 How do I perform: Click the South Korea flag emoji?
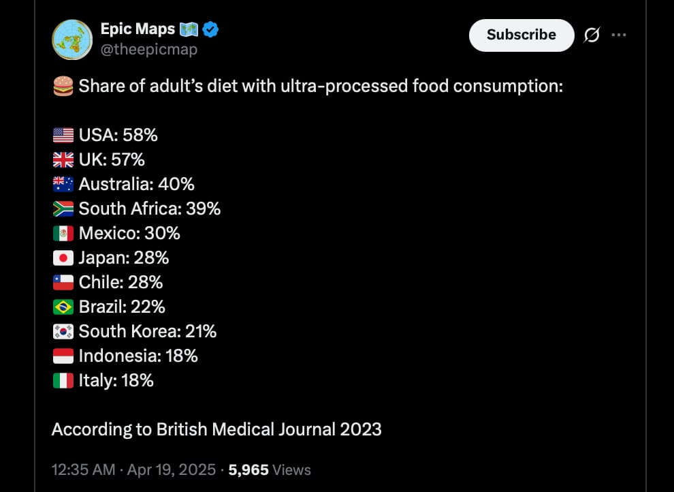tap(63, 331)
